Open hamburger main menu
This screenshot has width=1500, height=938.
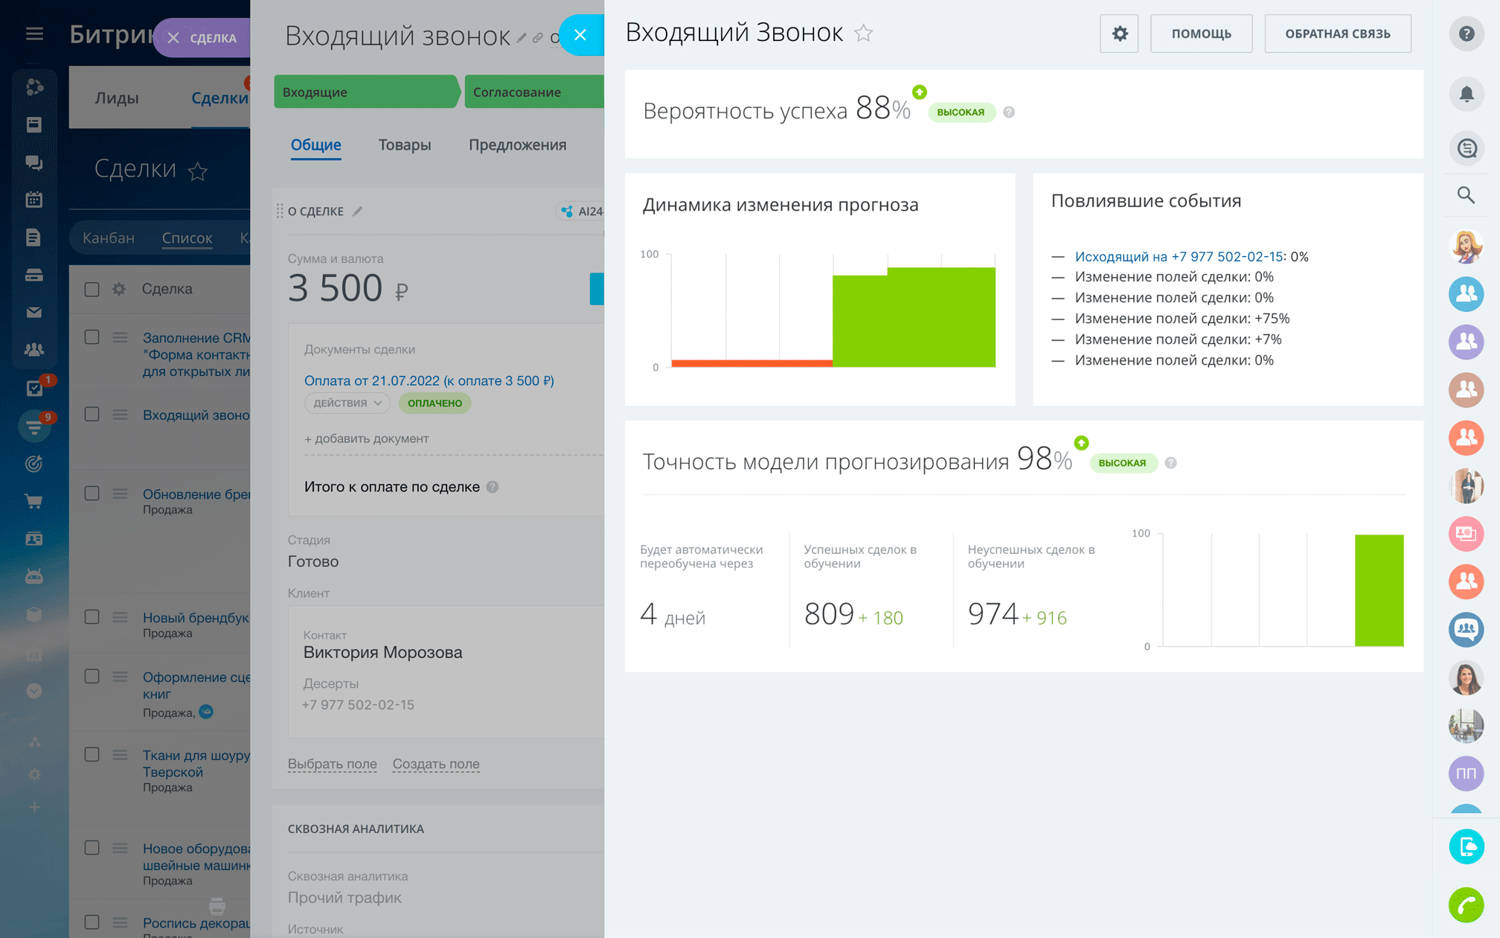click(x=34, y=34)
